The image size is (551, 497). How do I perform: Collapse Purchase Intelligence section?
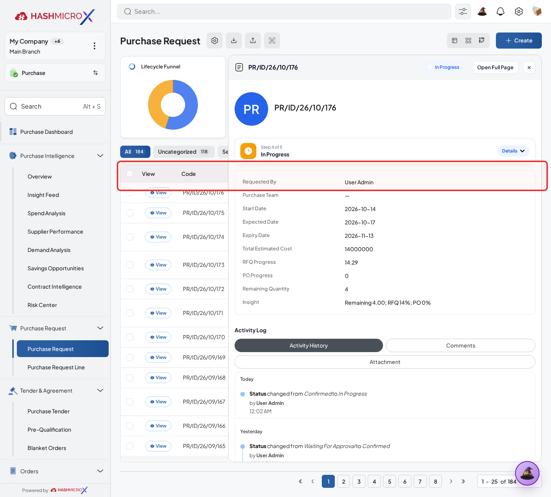click(x=100, y=156)
